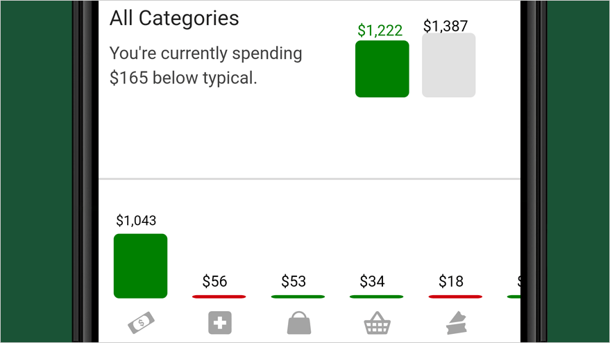Click the $34 amount label
Image resolution: width=610 pixels, height=343 pixels.
pyautogui.click(x=372, y=281)
